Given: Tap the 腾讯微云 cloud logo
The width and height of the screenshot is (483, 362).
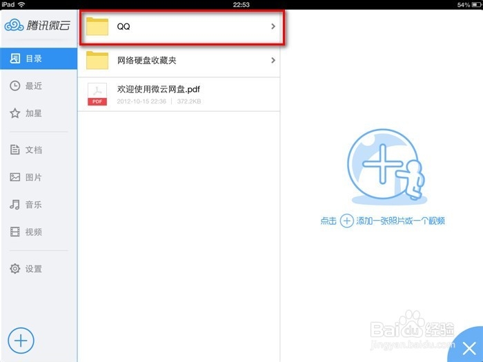Looking at the screenshot, I should [x=37, y=26].
